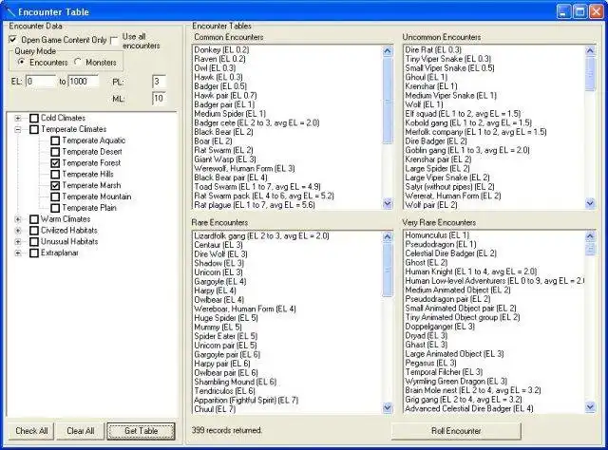
Task: Click Common Encounters scroll up arrow
Action: pos(388,51)
